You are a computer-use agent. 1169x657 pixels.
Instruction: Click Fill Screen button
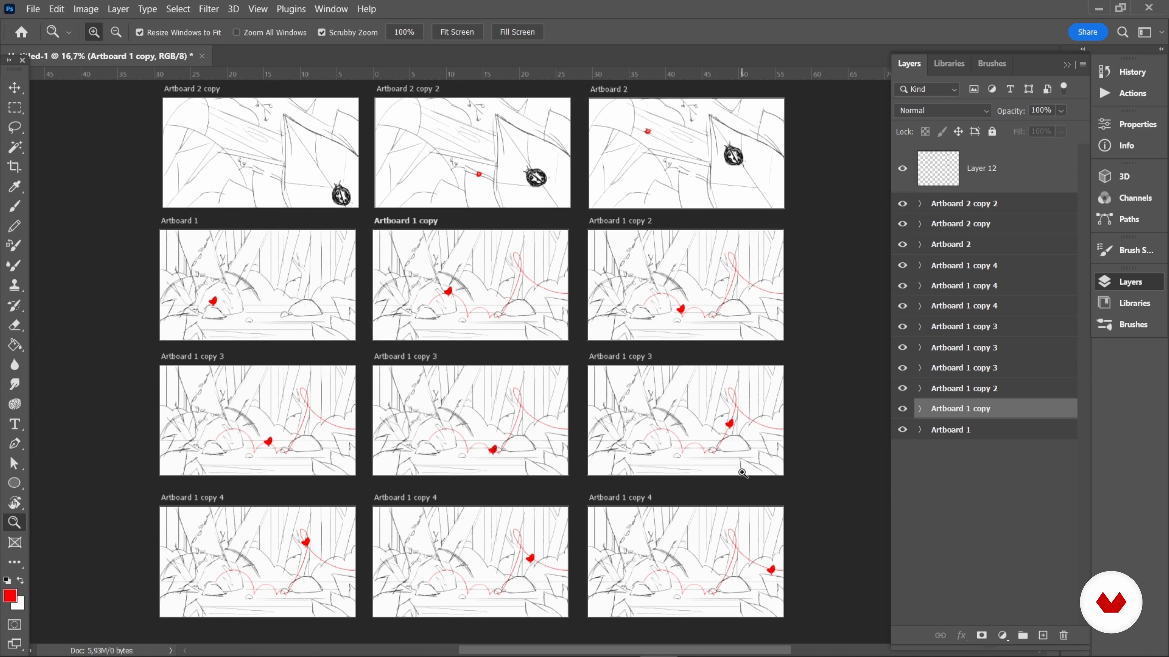(x=517, y=32)
